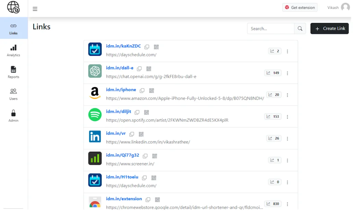353x211 pixels.
Task: Open the Admin section in the sidebar
Action: point(13,116)
